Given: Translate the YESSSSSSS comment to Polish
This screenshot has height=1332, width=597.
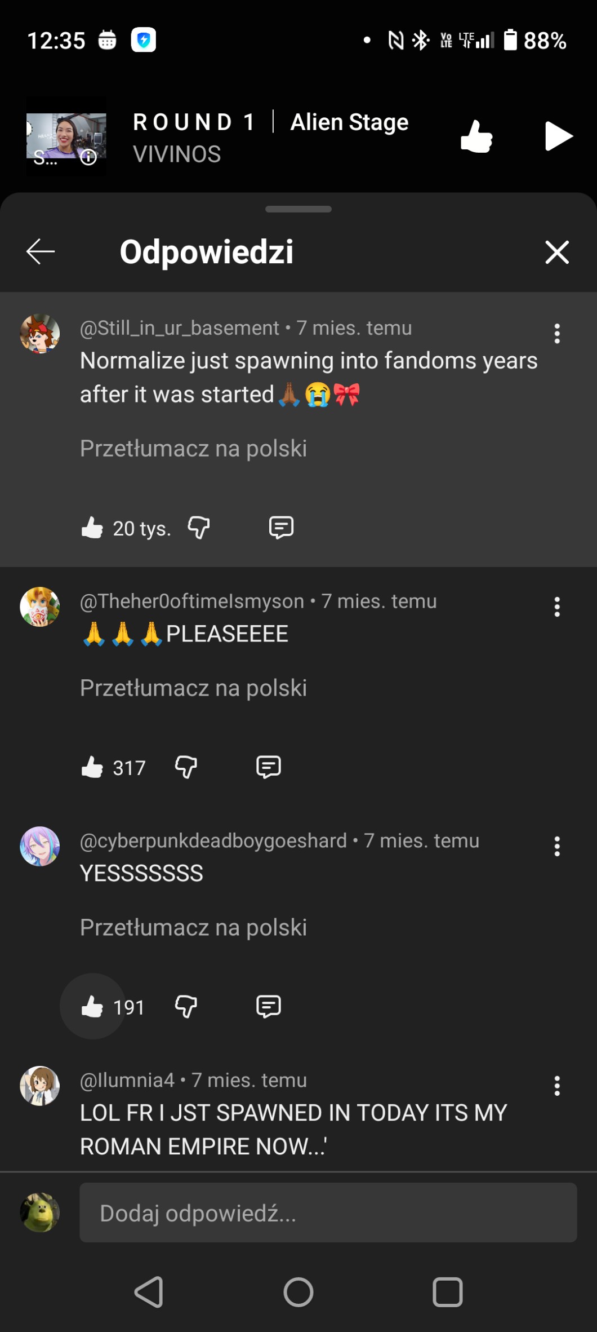Looking at the screenshot, I should 193,928.
